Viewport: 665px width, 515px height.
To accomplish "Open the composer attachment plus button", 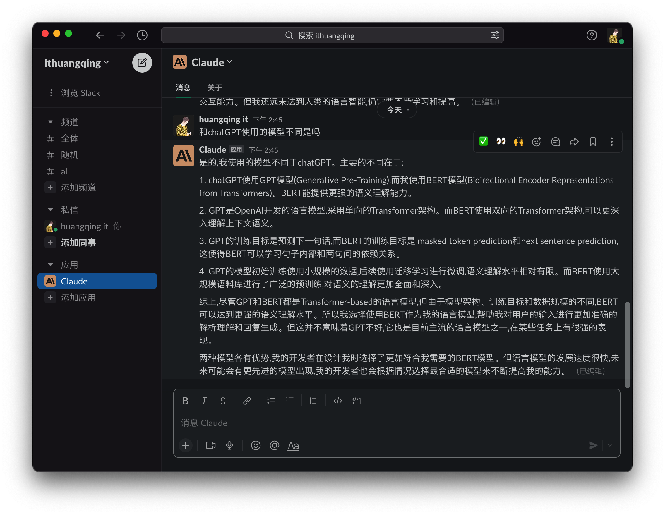I will tap(186, 446).
